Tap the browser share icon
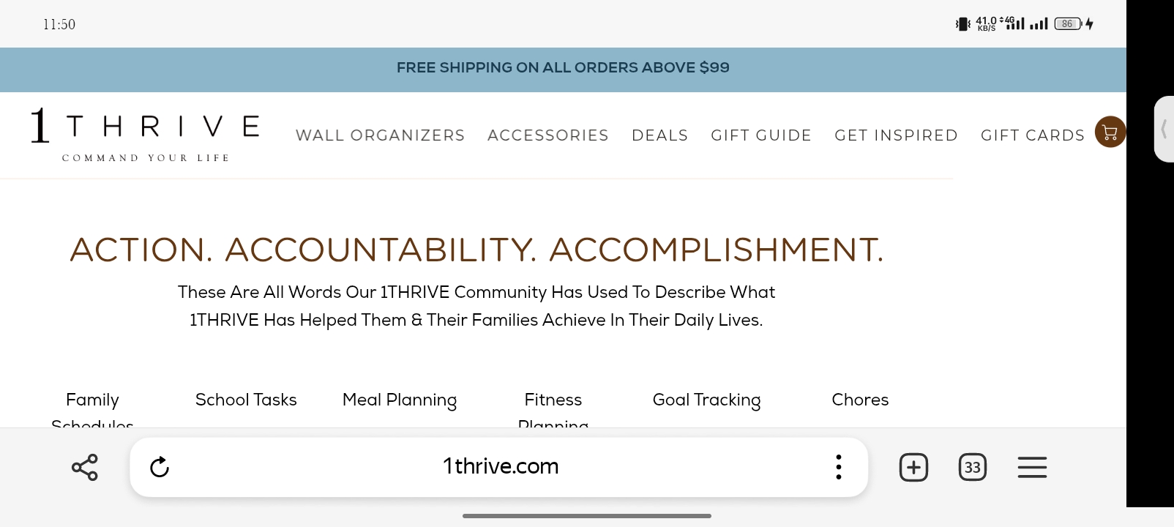 coord(85,467)
